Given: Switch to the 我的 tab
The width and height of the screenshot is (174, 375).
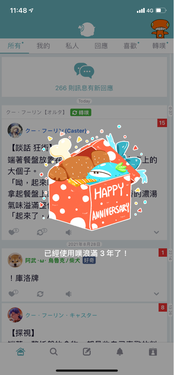Looking at the screenshot, I should (43, 46).
